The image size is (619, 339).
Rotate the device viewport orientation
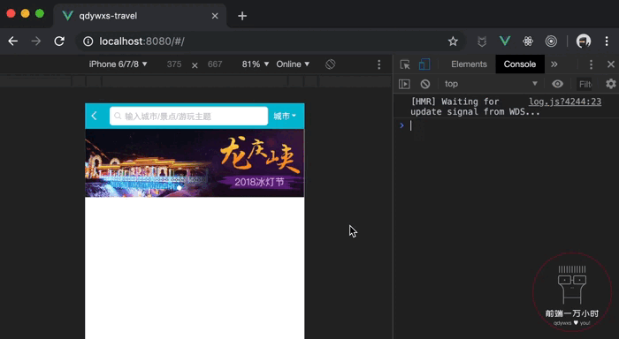331,64
